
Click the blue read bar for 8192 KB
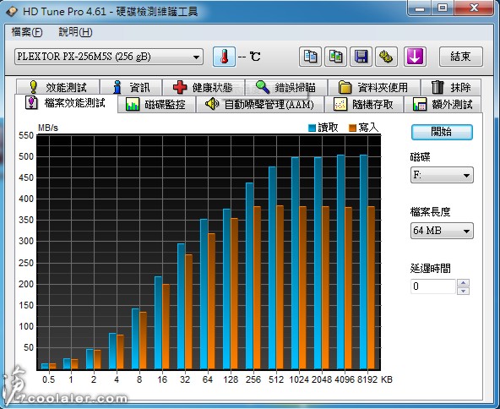click(x=363, y=262)
